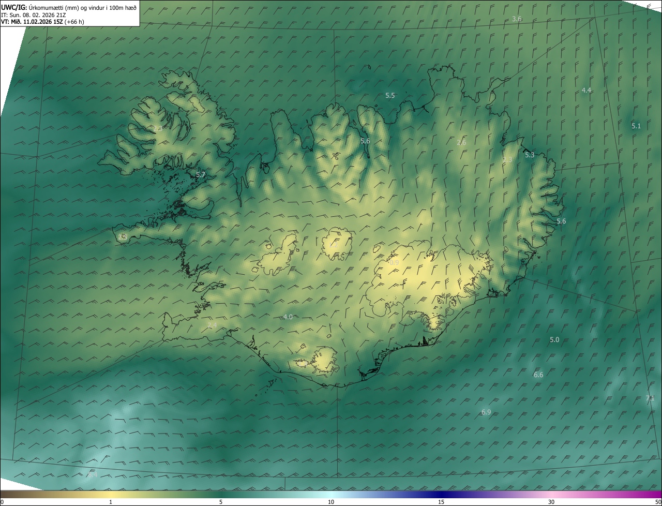Select the 1 tick label on the color scale
This screenshot has width=662, height=506.
(111, 502)
